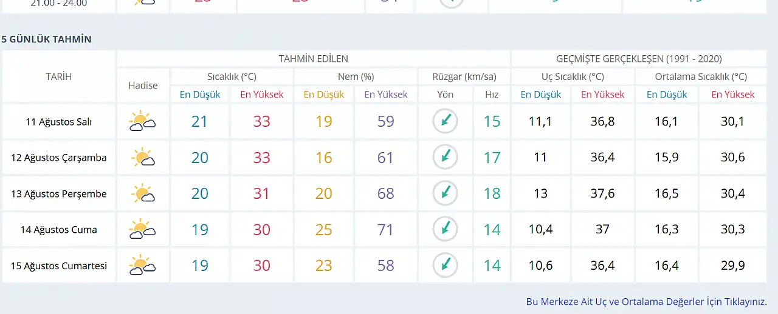Click the Hadise column header
This screenshot has width=778, height=314.
pyautogui.click(x=143, y=85)
